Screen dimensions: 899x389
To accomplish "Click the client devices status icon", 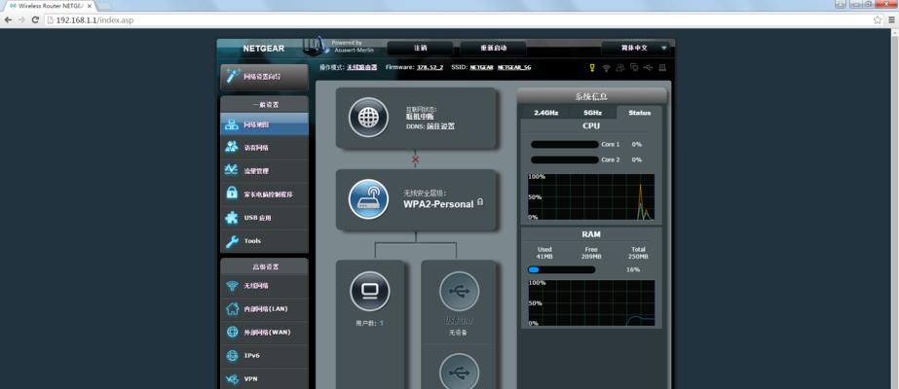I will pos(634,67).
